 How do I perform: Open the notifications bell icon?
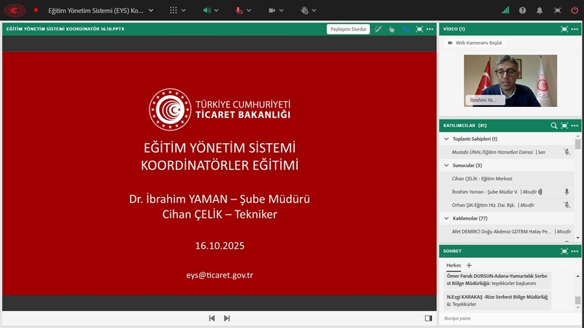point(540,10)
